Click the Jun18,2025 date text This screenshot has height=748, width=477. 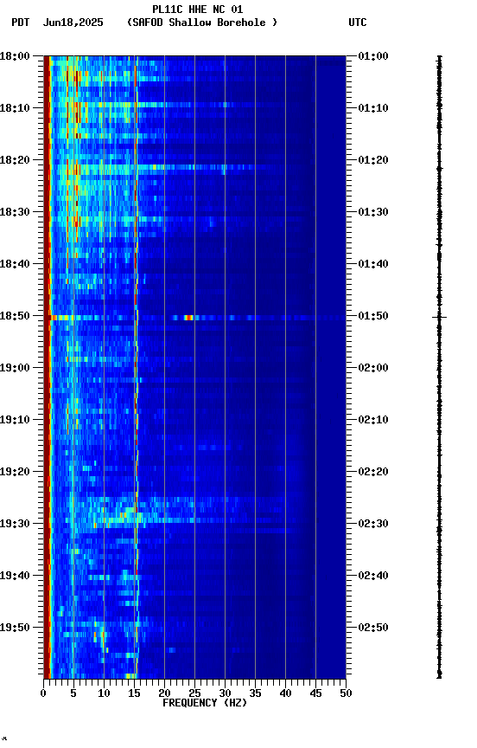point(73,23)
